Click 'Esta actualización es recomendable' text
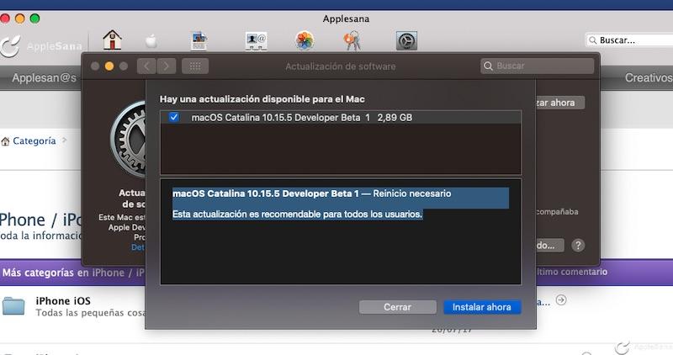 click(298, 214)
